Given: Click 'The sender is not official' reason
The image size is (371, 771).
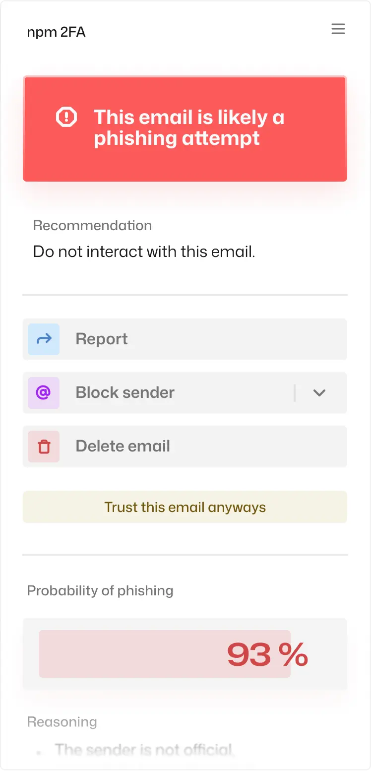Looking at the screenshot, I should pyautogui.click(x=144, y=749).
